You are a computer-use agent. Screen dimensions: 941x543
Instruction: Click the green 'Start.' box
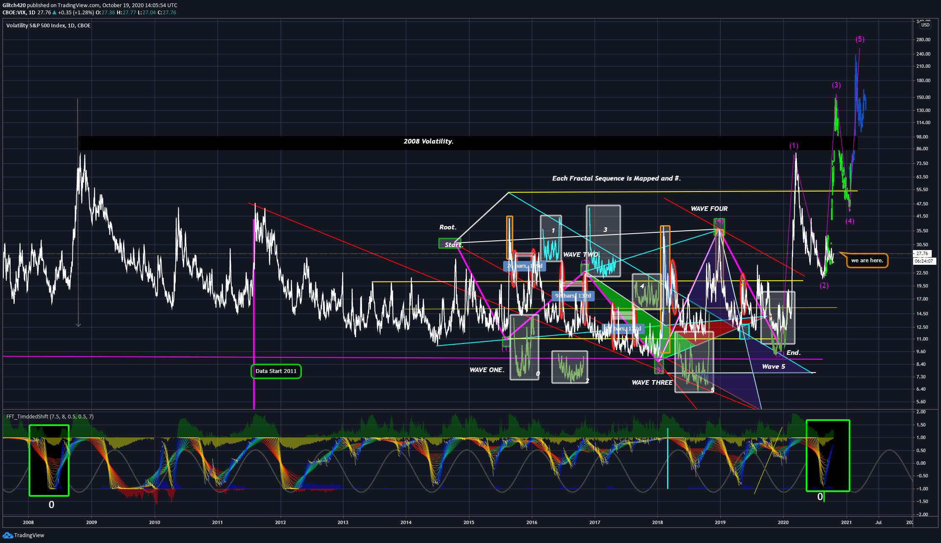pos(450,243)
